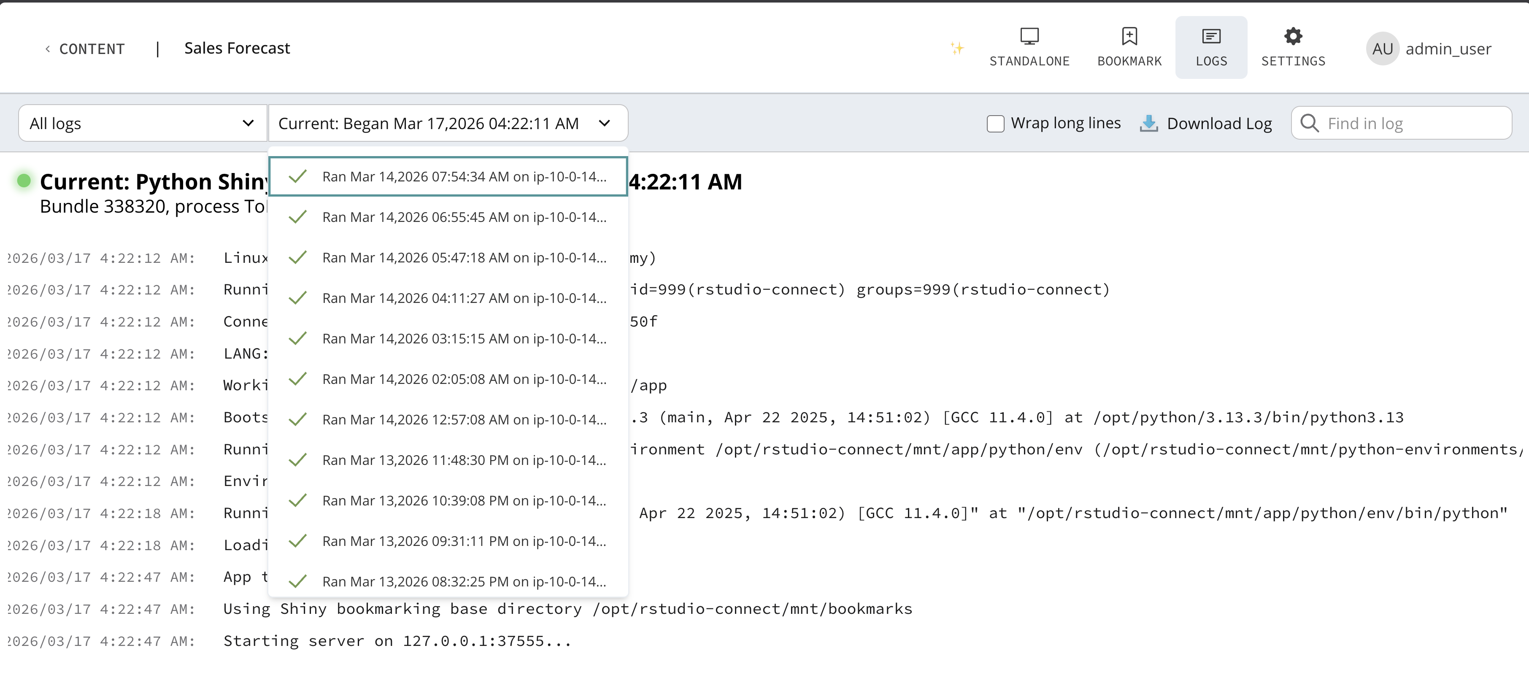Select run Mar 14,2026 07:54:34 AM
Viewport: 1529px width, 686px height.
[464, 177]
